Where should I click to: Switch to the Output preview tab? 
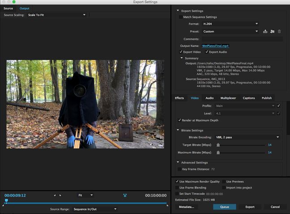24,8
